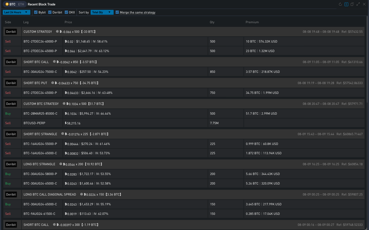Click Deribit badge on CUSTOM BTC STRATEGY row
This screenshot has height=230, width=369.
(11, 104)
